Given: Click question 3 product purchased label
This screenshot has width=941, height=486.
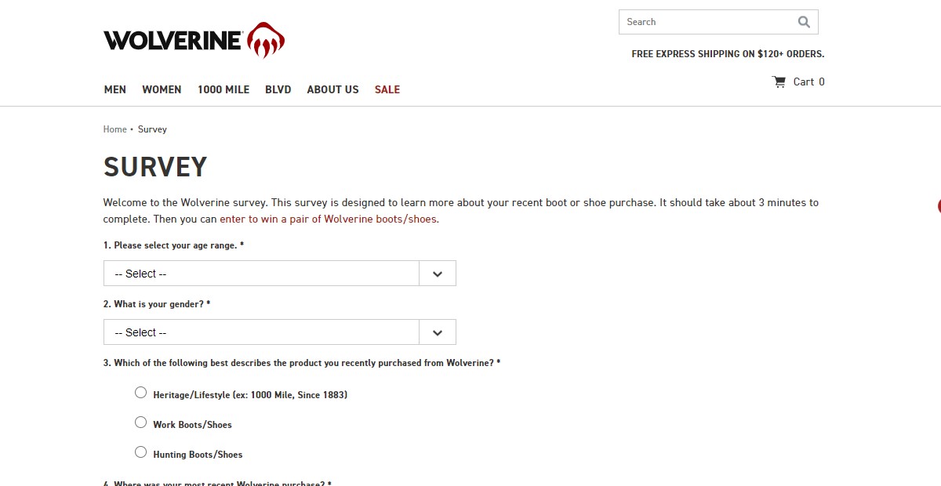Looking at the screenshot, I should tap(302, 363).
